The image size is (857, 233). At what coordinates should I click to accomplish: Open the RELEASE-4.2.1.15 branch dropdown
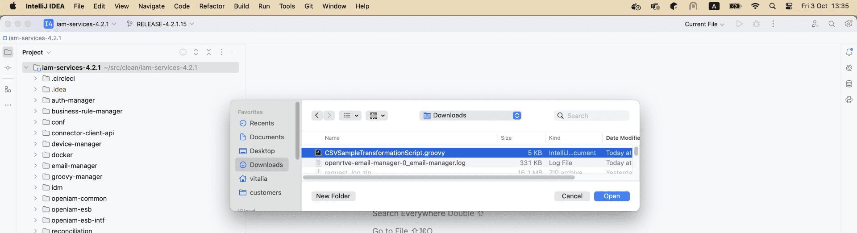pyautogui.click(x=161, y=24)
